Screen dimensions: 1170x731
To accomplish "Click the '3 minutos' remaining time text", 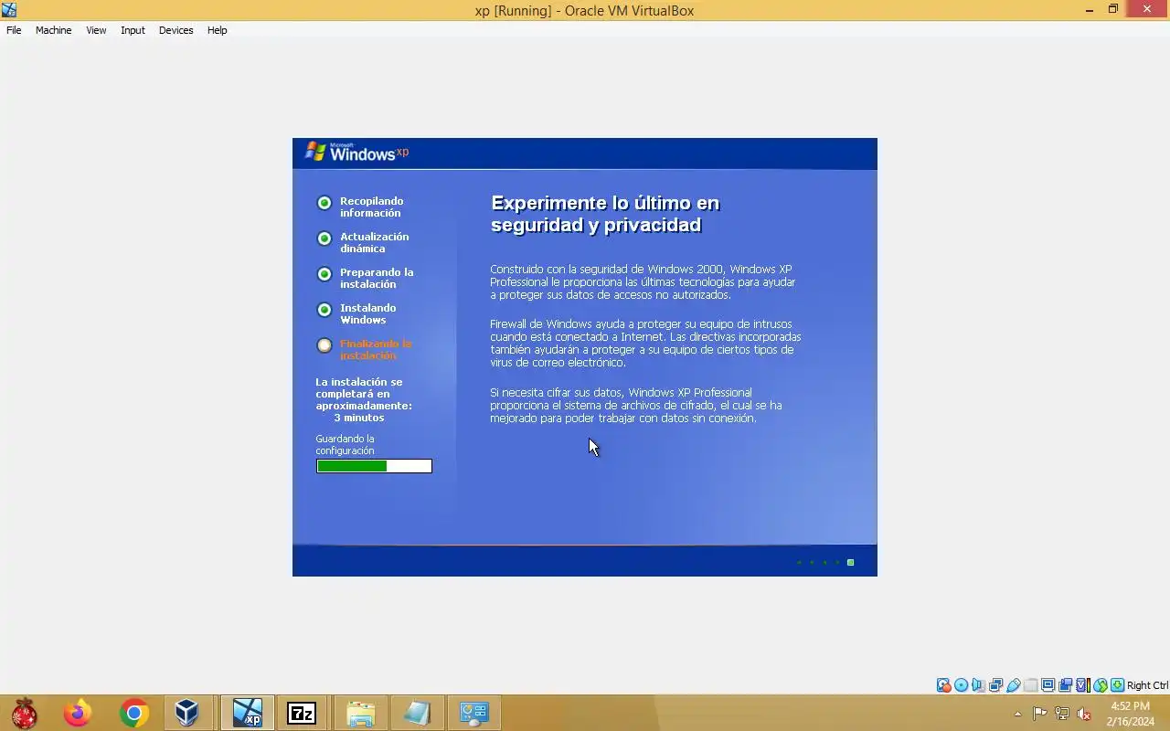I will (x=359, y=418).
